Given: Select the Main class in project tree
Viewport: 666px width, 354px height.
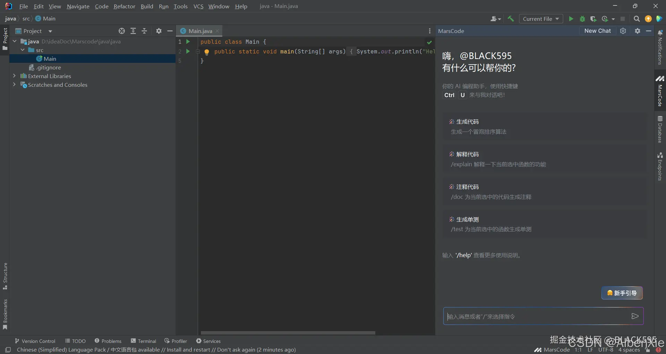Looking at the screenshot, I should click(x=92, y=59).
